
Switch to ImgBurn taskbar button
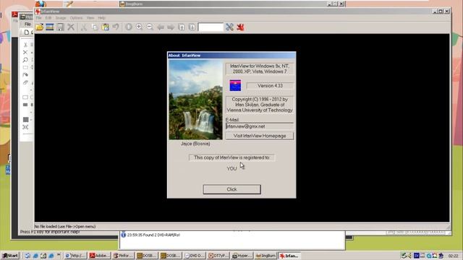tap(266, 256)
